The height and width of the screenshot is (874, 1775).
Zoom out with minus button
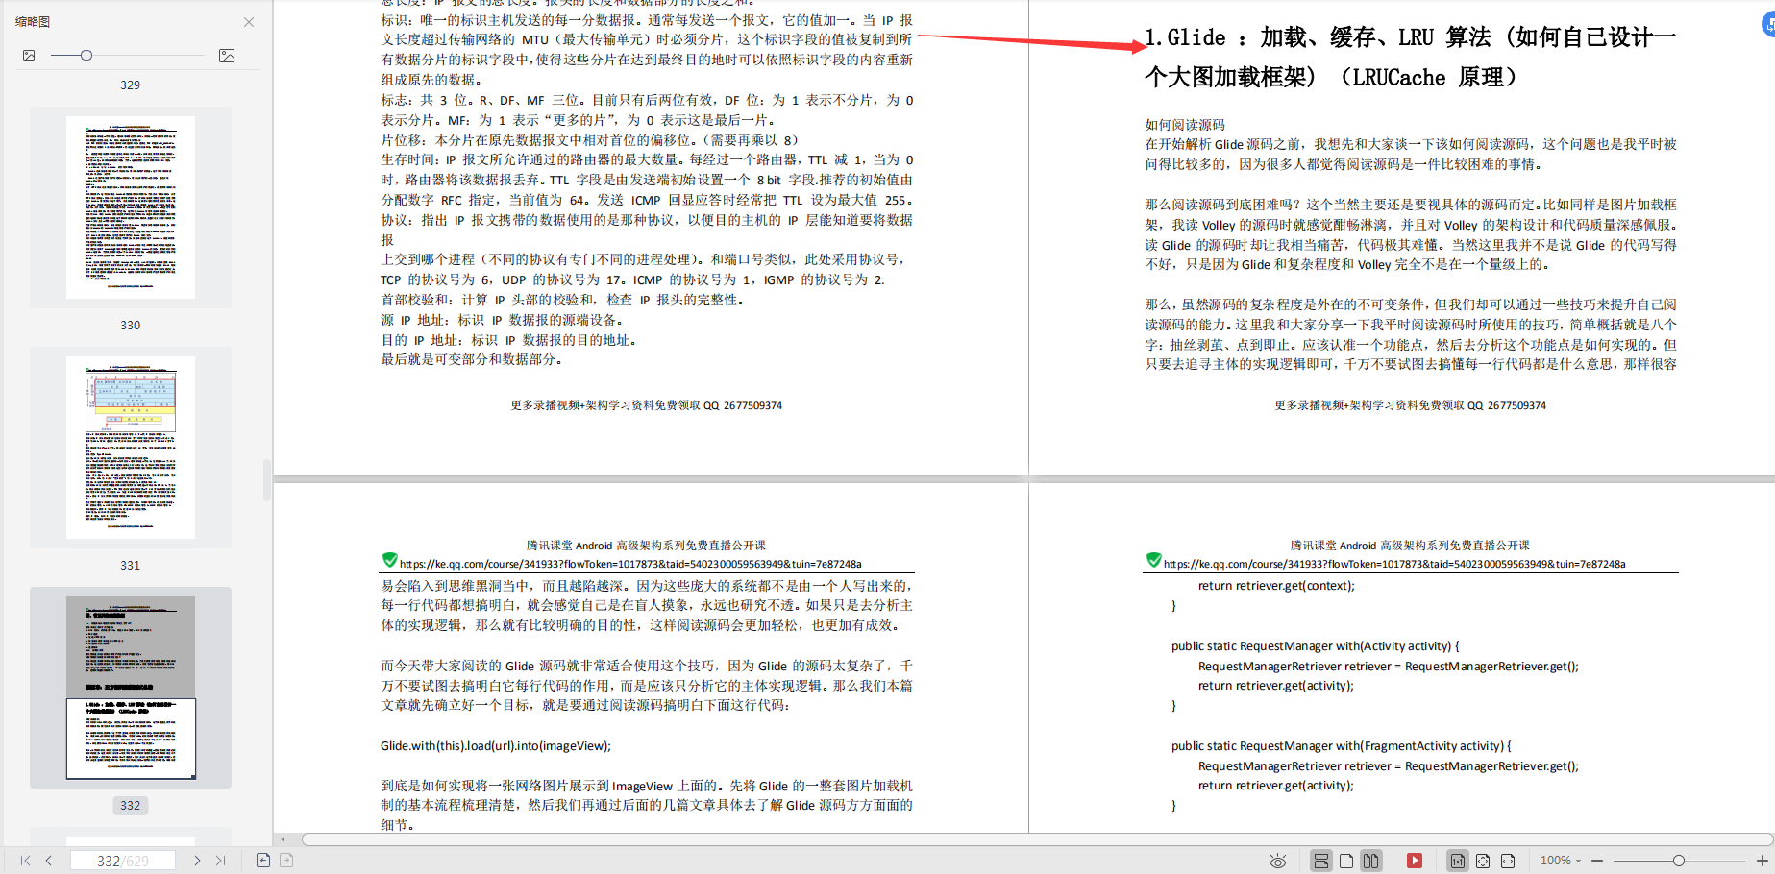point(1597,861)
